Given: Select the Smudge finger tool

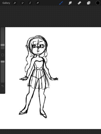Looking at the screenshot, I should pos(70,3).
